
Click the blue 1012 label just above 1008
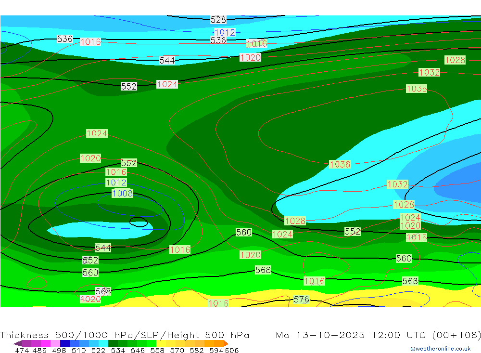click(116, 183)
